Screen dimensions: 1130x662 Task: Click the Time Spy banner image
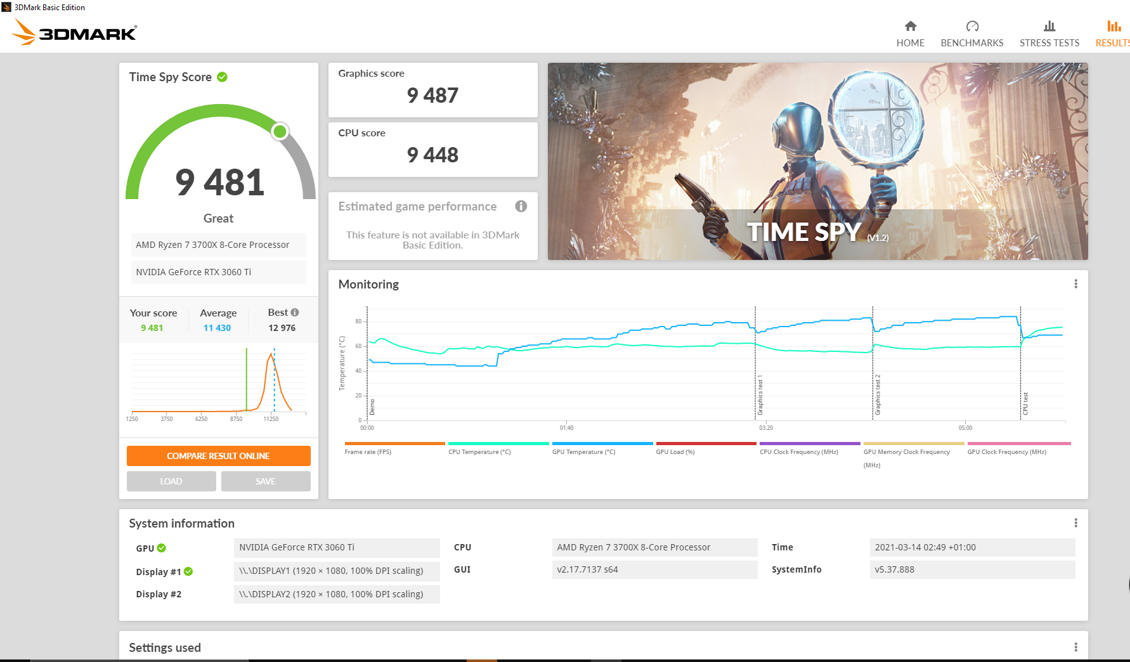818,161
